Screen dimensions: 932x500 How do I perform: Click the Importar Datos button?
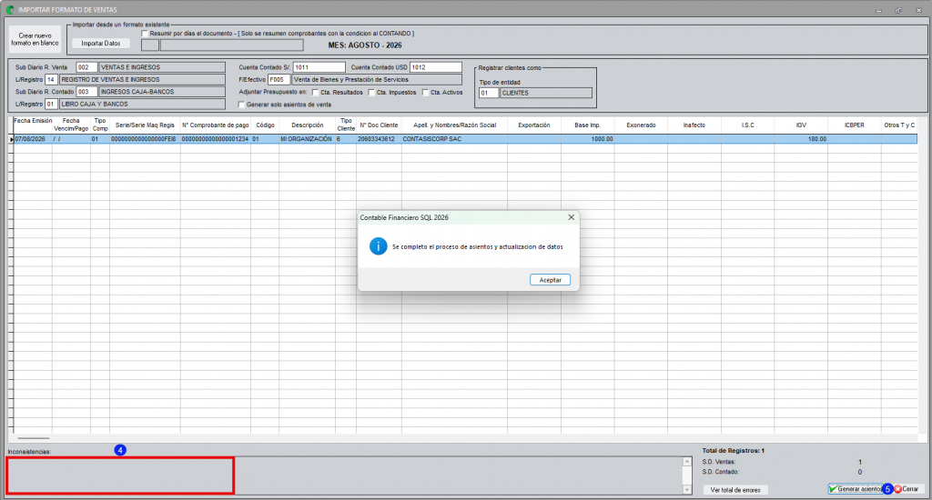[101, 44]
